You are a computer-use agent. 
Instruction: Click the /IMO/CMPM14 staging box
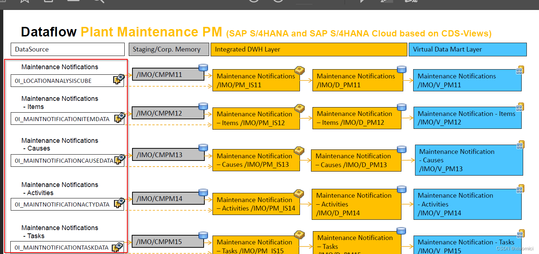[168, 198]
